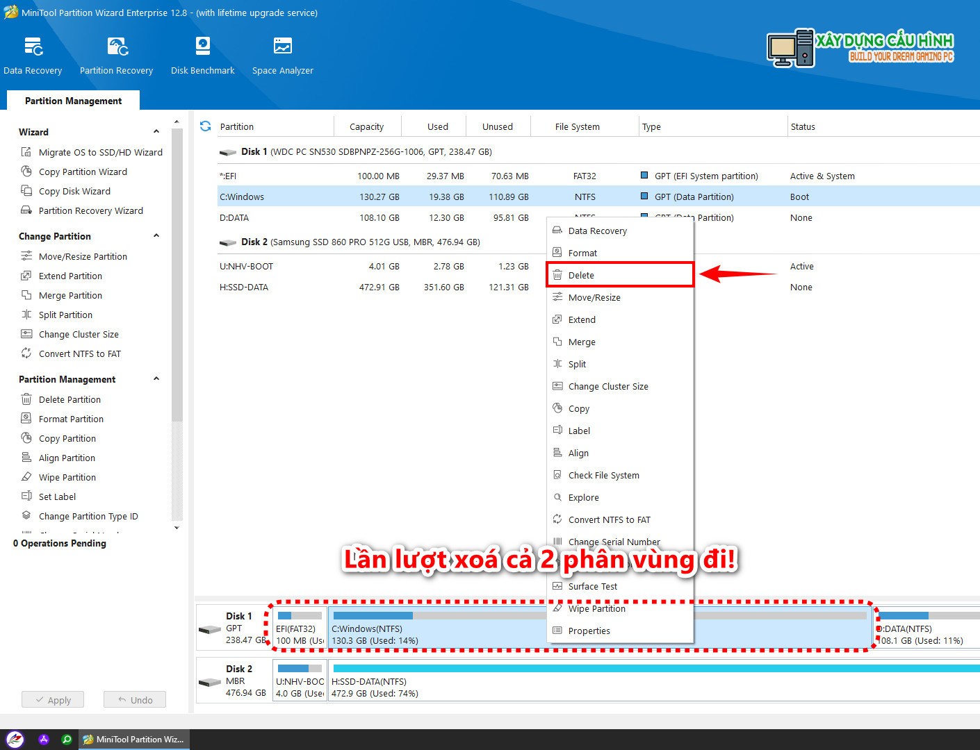Open the green search taskbar icon
Viewport: 980px width, 750px height.
[x=67, y=740]
